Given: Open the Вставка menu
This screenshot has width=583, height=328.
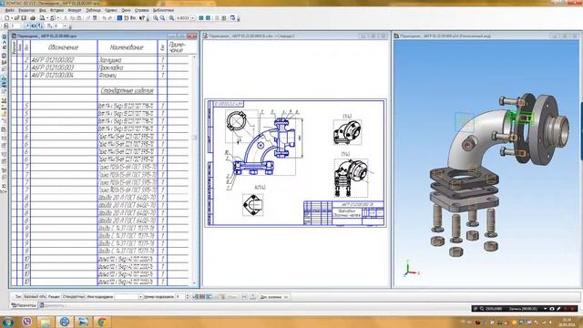Looking at the screenshot, I should pyautogui.click(x=56, y=10).
